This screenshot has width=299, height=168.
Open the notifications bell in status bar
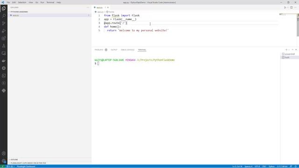point(296,166)
